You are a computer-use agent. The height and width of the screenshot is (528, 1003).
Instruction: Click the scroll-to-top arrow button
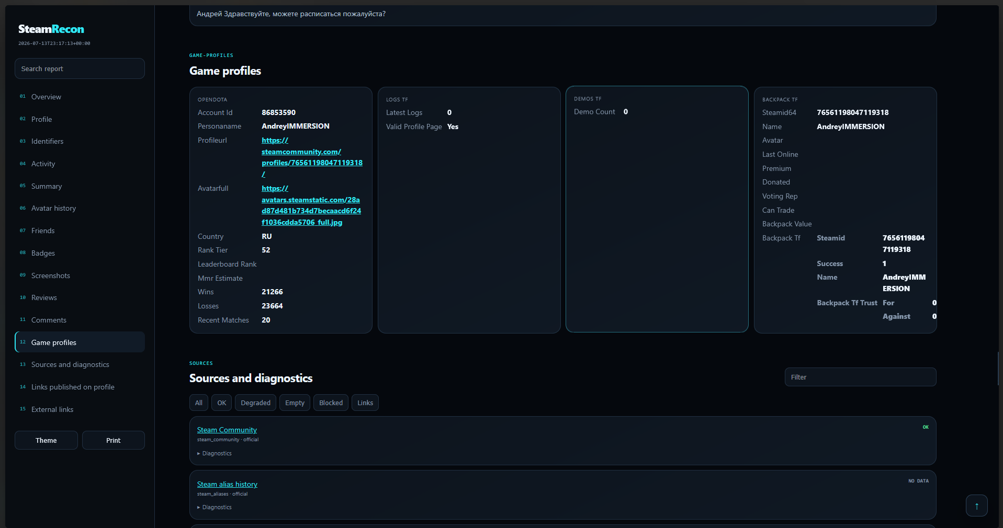pos(976,506)
